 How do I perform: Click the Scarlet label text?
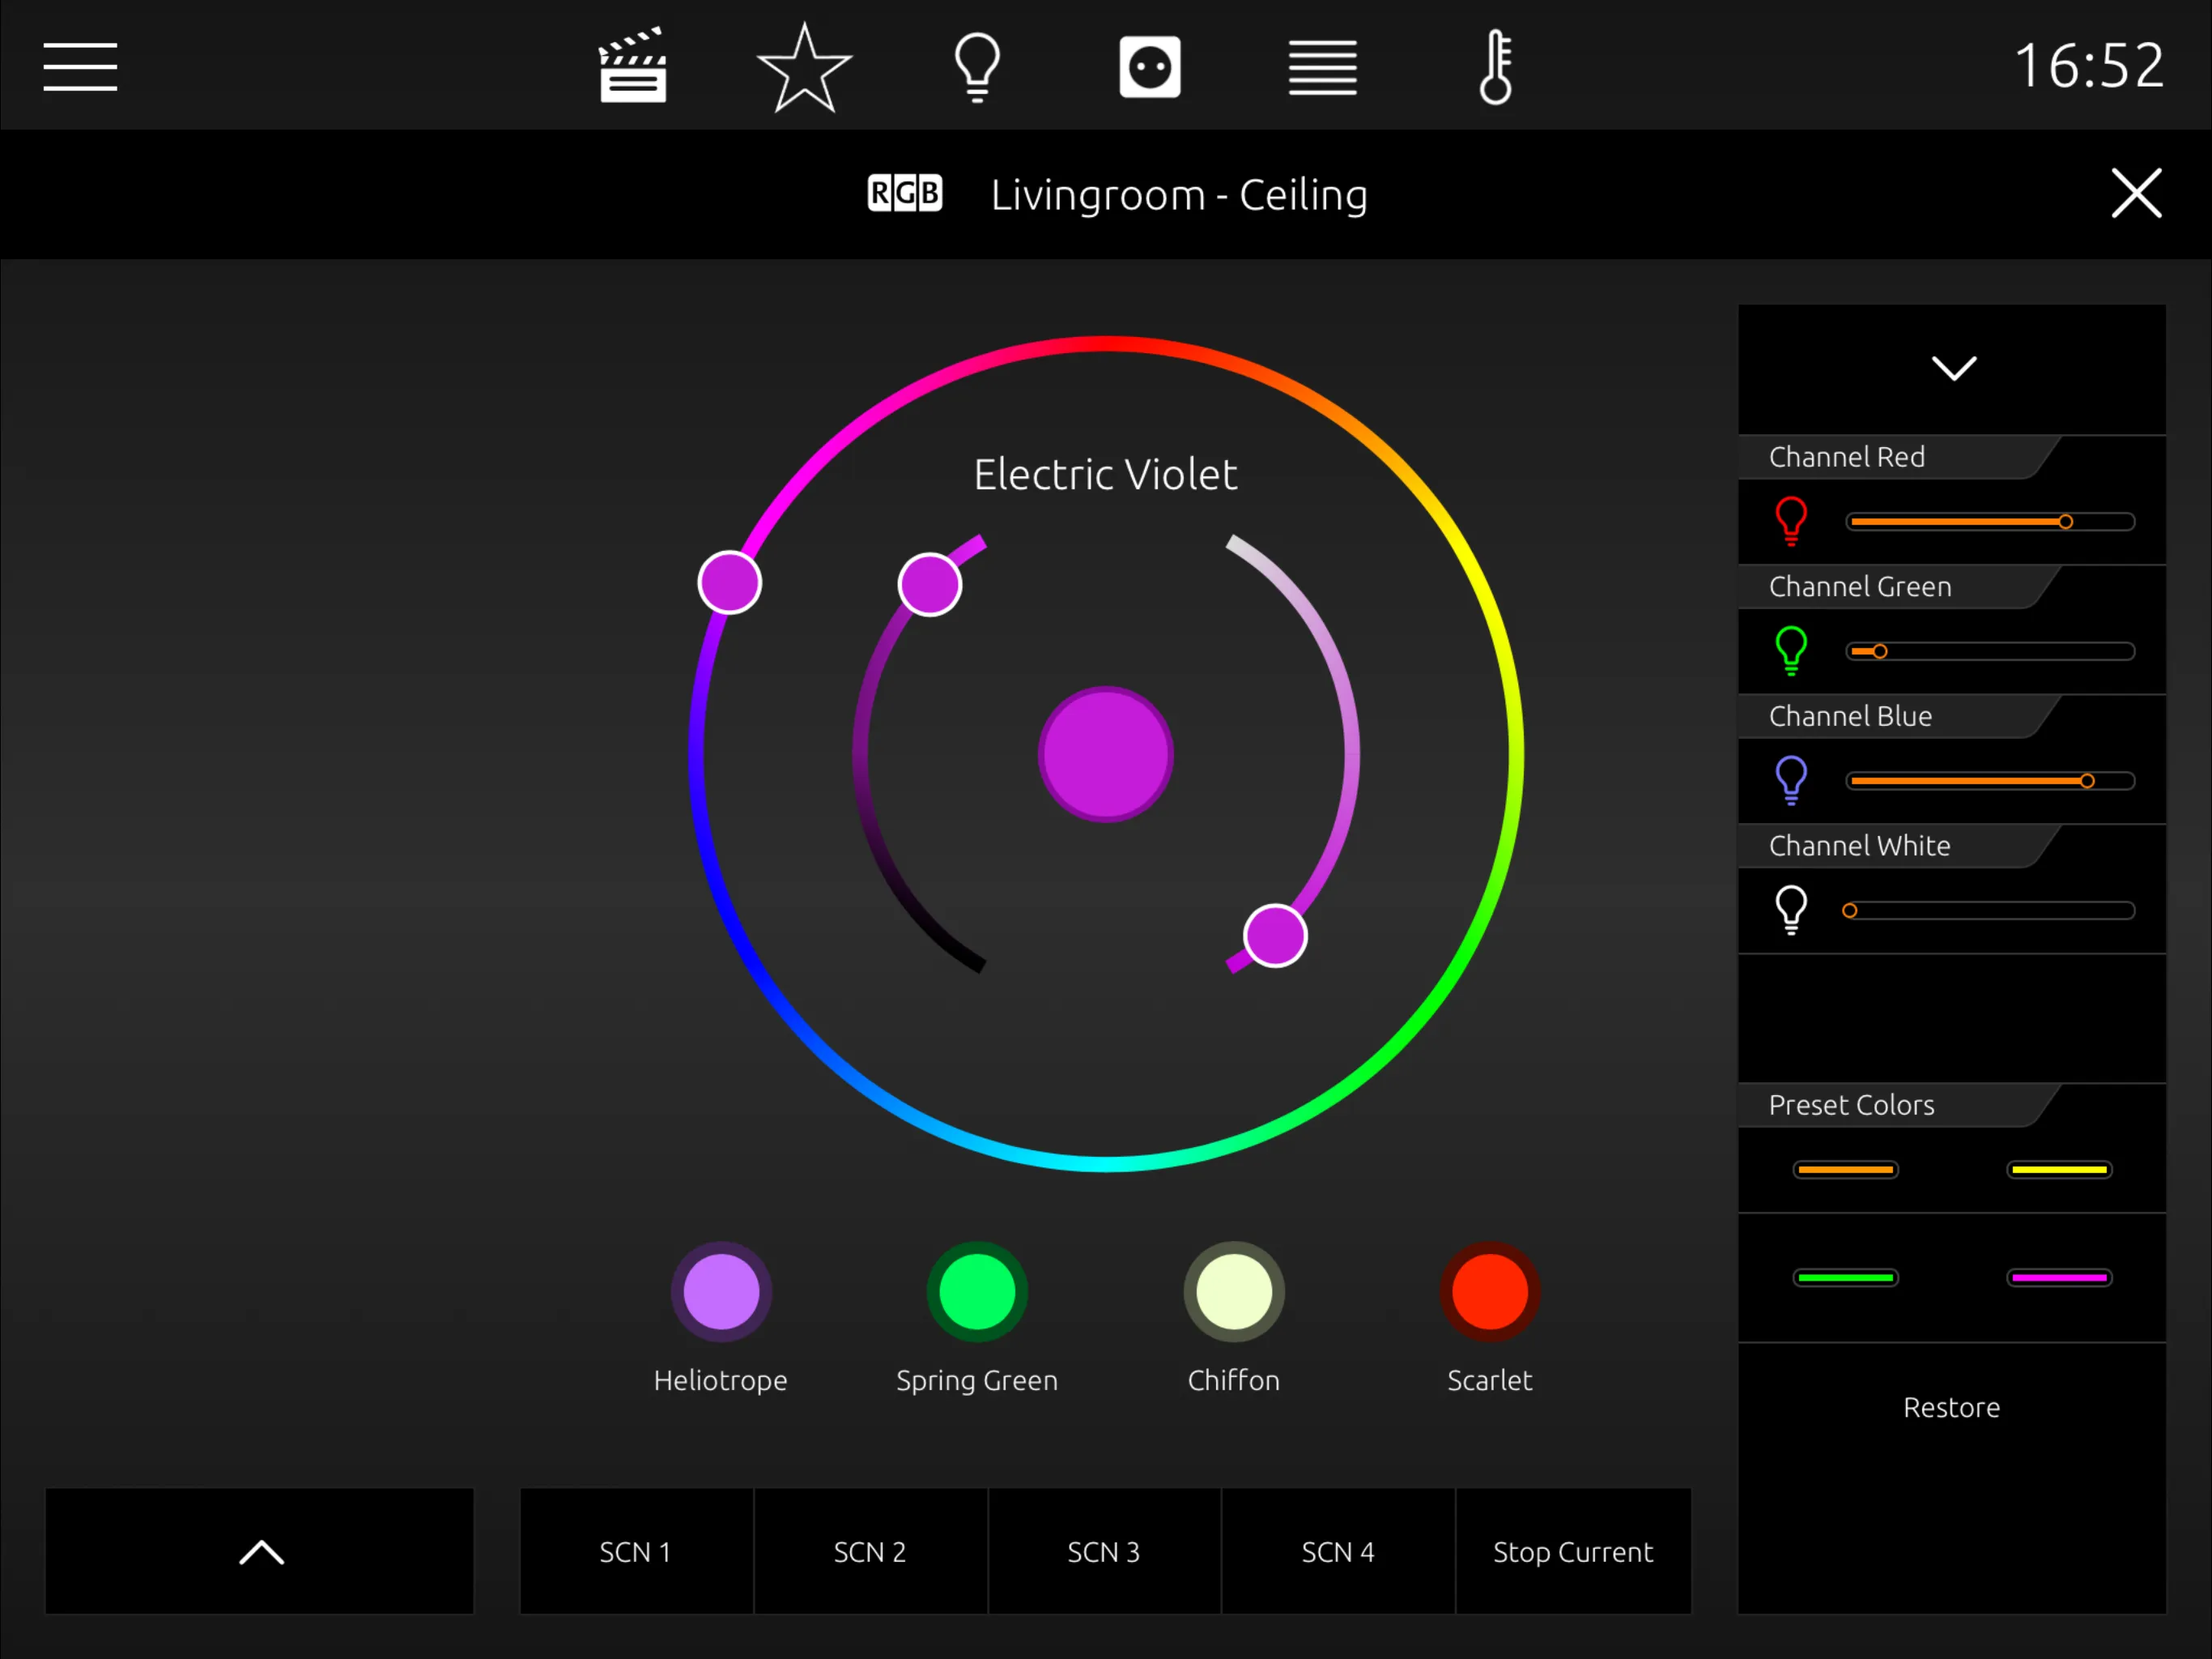coord(1490,1381)
